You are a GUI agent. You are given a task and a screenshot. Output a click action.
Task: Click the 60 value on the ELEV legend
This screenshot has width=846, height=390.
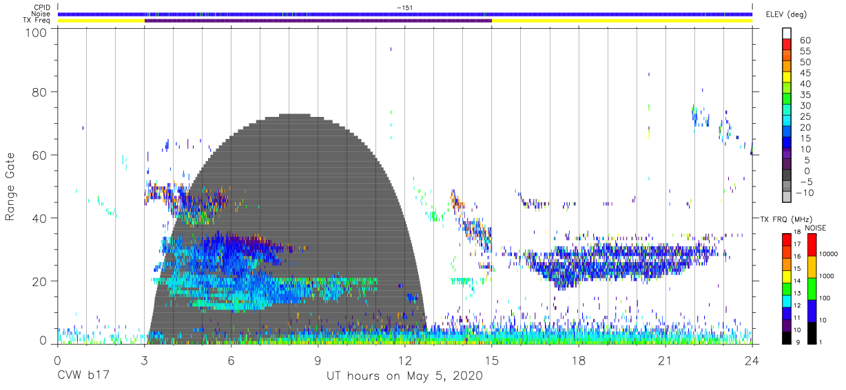(805, 40)
